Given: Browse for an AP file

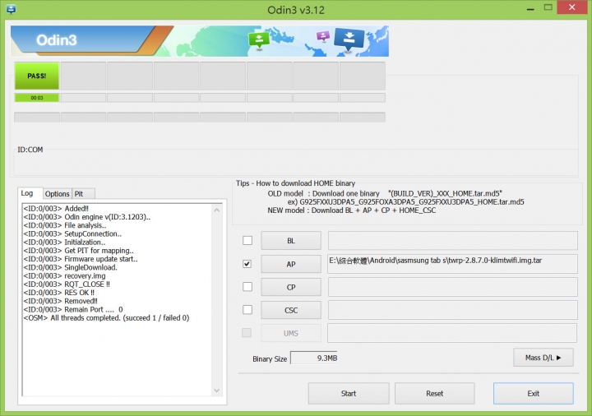Looking at the screenshot, I should pos(291,264).
